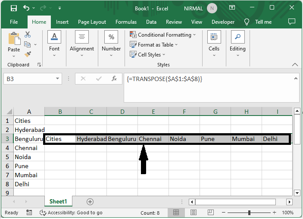Screen dimensions: 303x219
Task: Click the Save icon in title bar
Action: [x=14, y=8]
